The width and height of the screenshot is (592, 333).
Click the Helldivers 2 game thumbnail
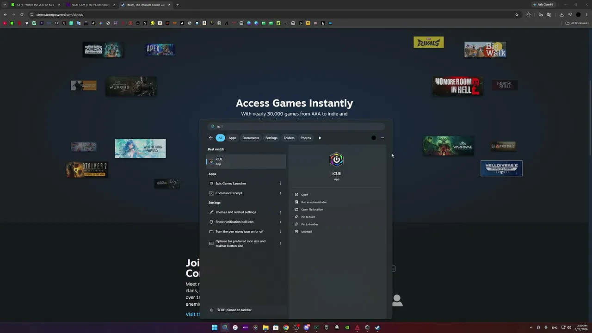tap(501, 168)
